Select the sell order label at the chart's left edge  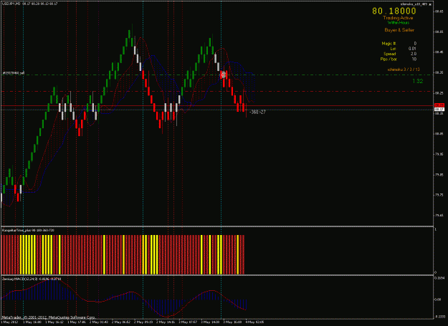tap(14, 73)
